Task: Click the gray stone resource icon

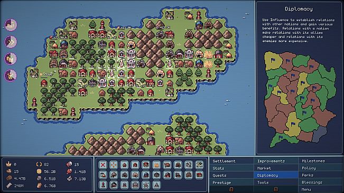Action: pos(39,178)
